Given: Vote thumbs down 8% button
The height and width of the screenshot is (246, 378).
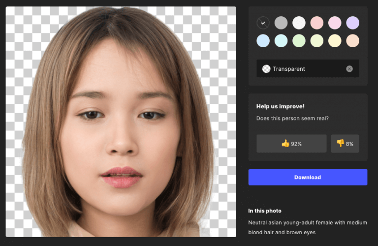Looking at the screenshot, I should [345, 144].
